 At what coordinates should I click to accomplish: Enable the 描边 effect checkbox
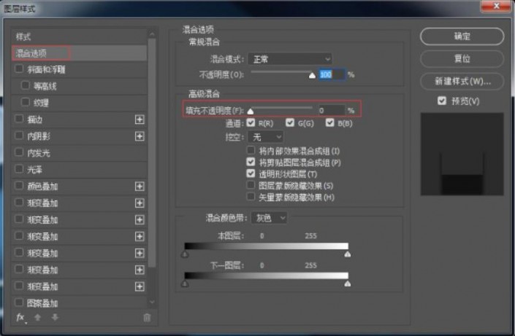pos(19,119)
